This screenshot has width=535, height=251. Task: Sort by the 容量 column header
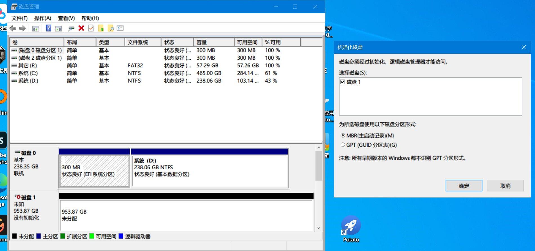tap(214, 42)
